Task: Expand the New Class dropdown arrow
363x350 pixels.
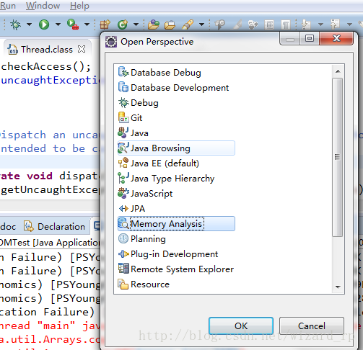Action: [136, 24]
